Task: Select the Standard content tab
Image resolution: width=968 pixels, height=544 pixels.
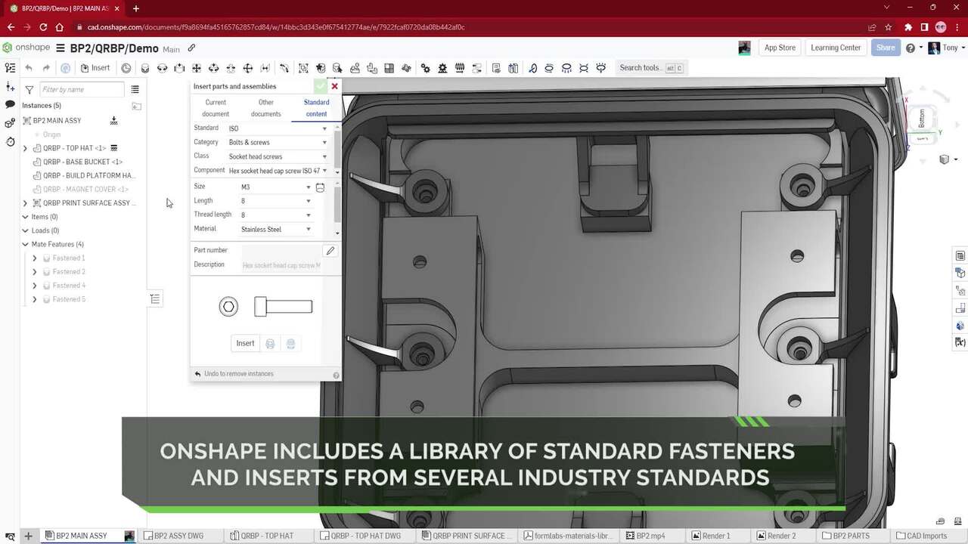Action: tap(316, 108)
